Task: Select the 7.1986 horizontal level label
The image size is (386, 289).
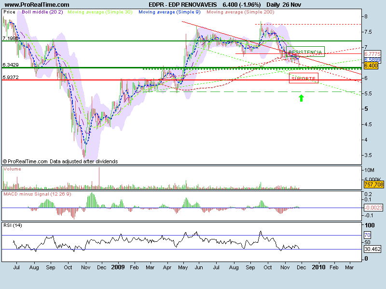Action: click(10, 38)
